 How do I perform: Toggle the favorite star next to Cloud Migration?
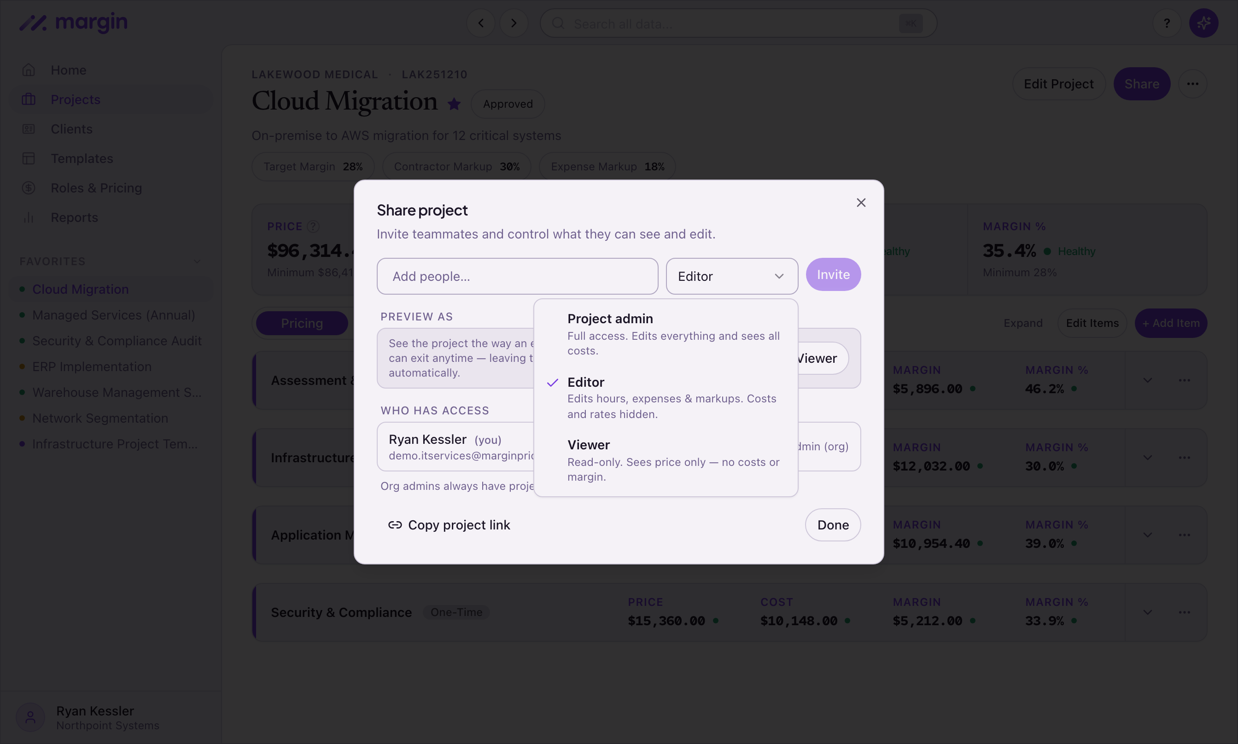454,104
